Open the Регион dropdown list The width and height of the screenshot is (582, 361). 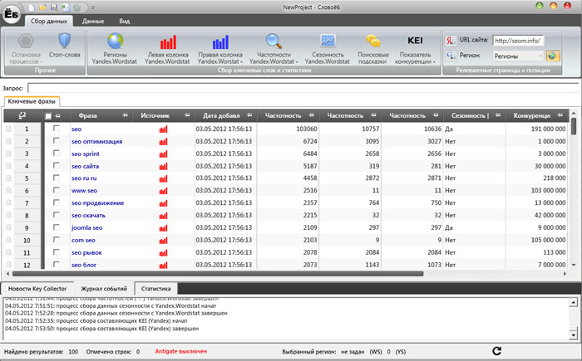click(539, 56)
